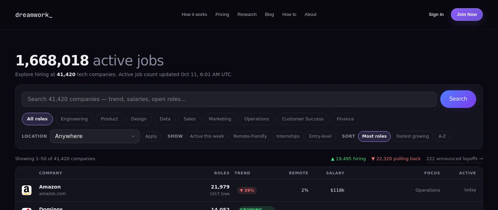Filter by Product roles
The width and height of the screenshot is (498, 210).
pyautogui.click(x=109, y=119)
